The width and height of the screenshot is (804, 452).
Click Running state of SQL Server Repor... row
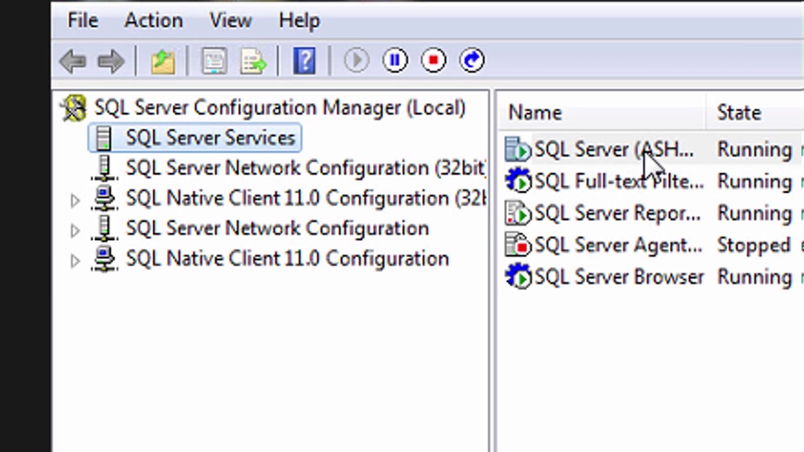pyautogui.click(x=754, y=214)
